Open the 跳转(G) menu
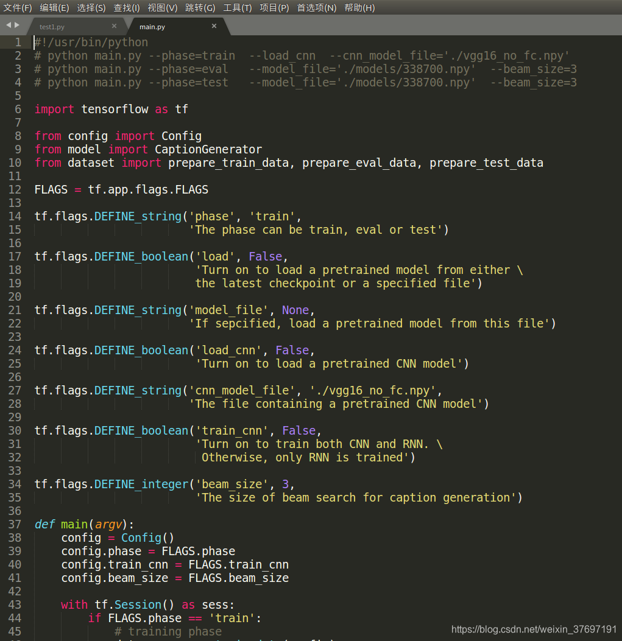The height and width of the screenshot is (641, 622). 200,8
